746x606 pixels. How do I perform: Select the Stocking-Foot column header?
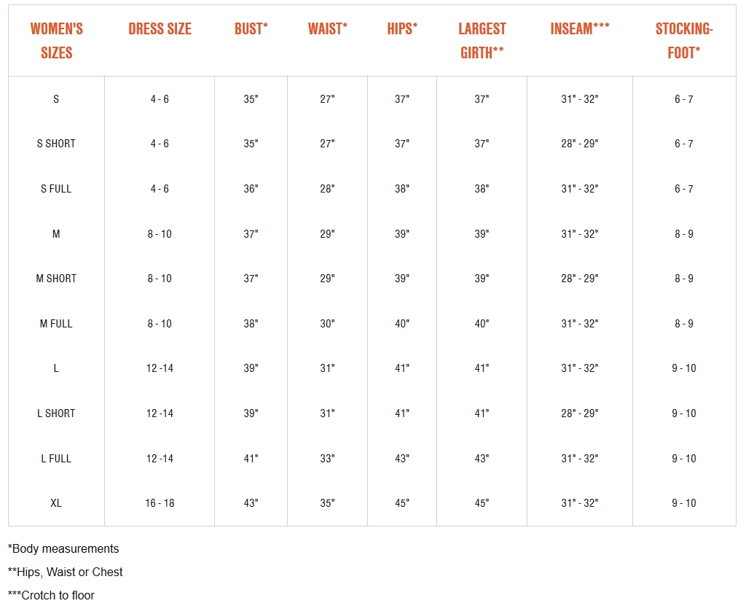(x=683, y=41)
